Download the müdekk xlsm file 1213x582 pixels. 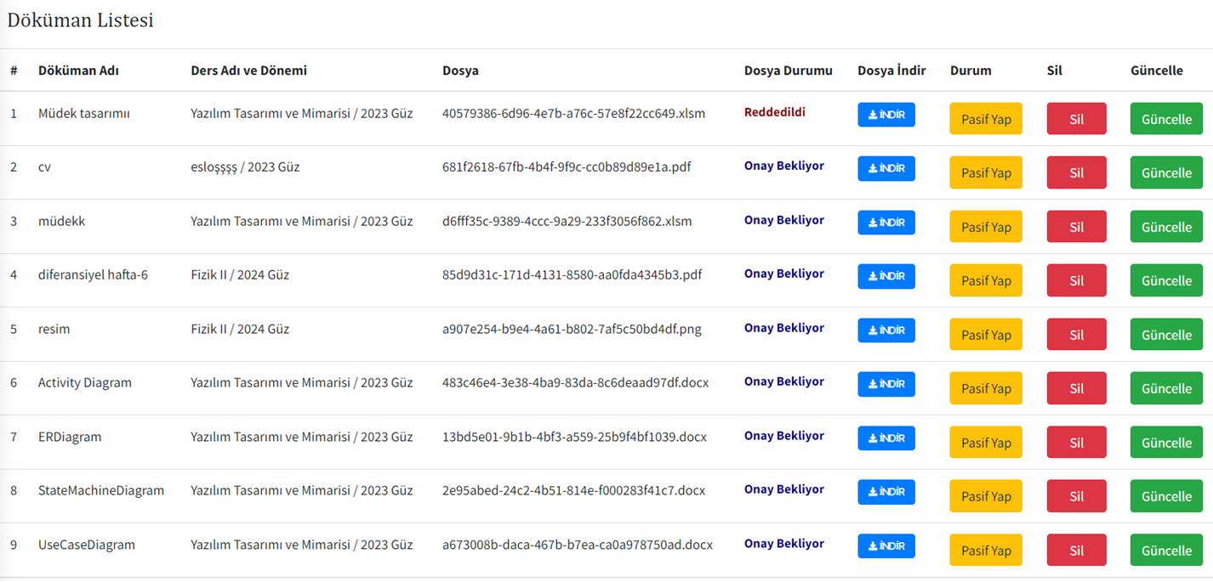click(886, 223)
